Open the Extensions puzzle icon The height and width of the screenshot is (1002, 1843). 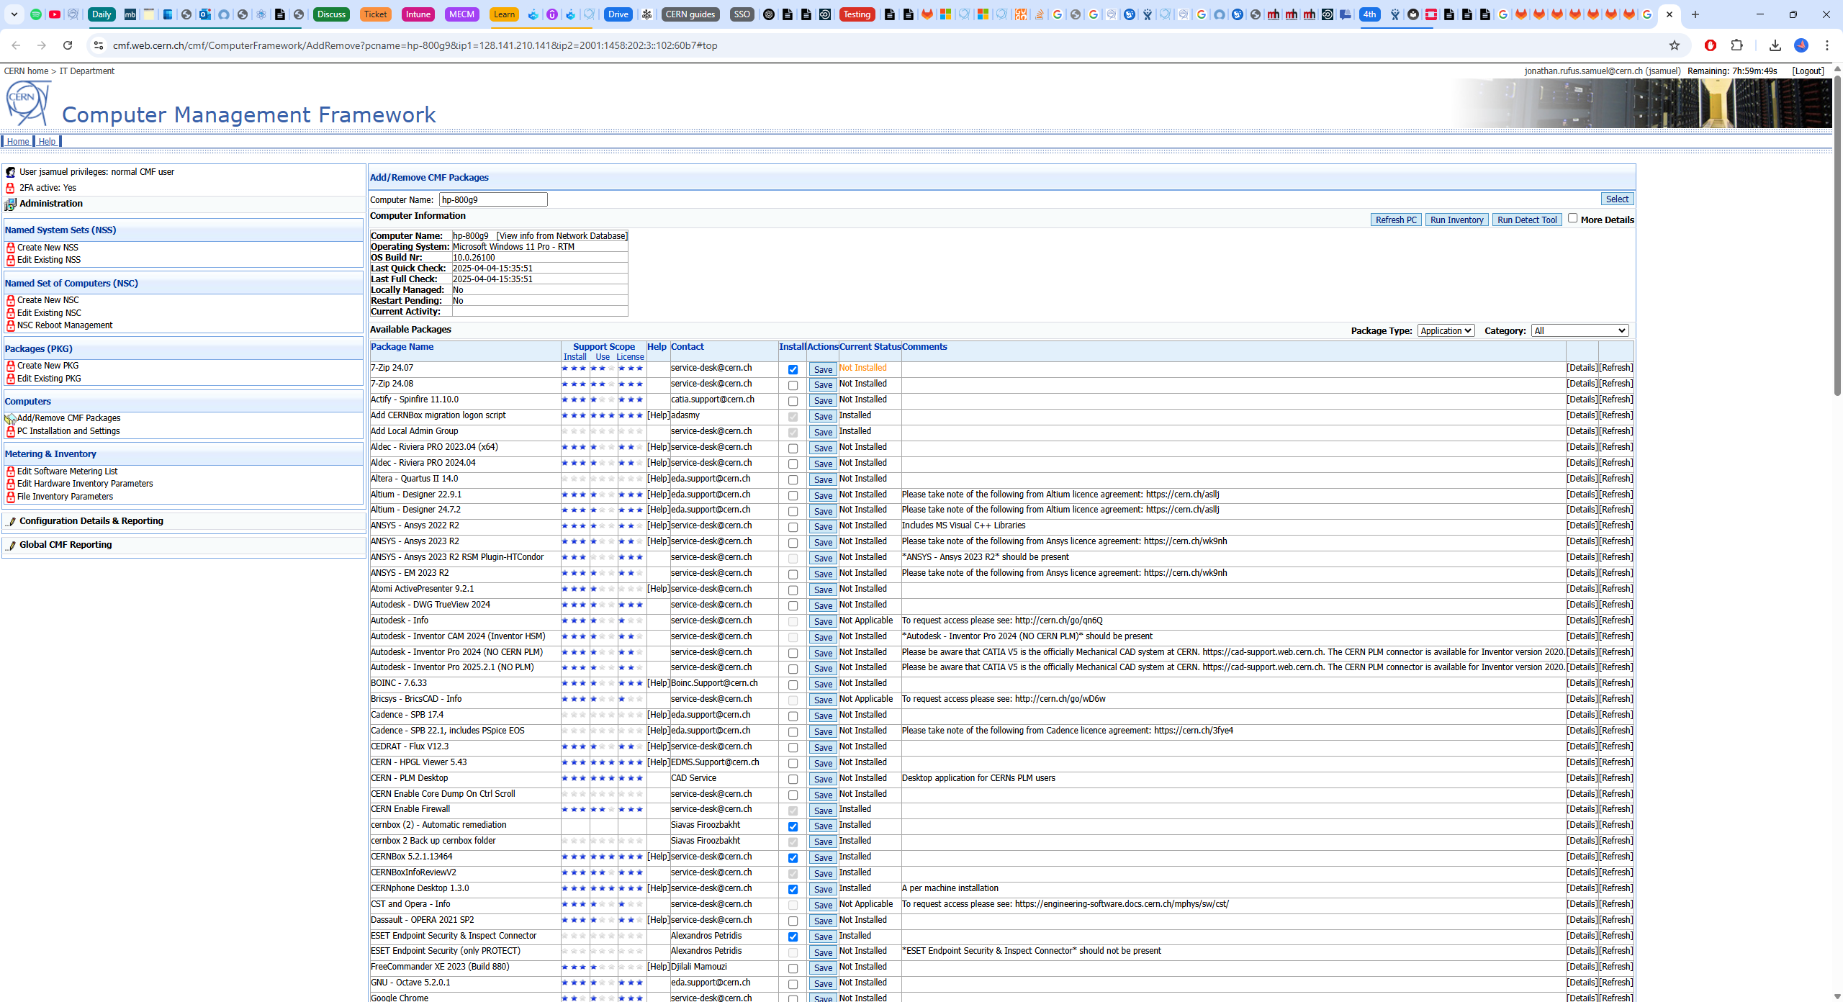(1737, 45)
